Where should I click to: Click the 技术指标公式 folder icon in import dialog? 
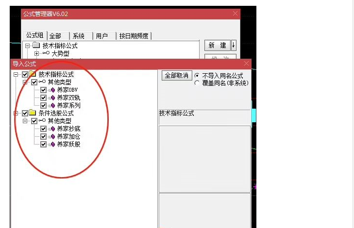pos(33,74)
